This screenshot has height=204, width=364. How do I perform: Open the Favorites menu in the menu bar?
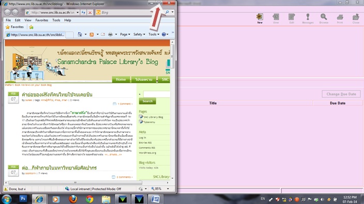click(x=42, y=20)
